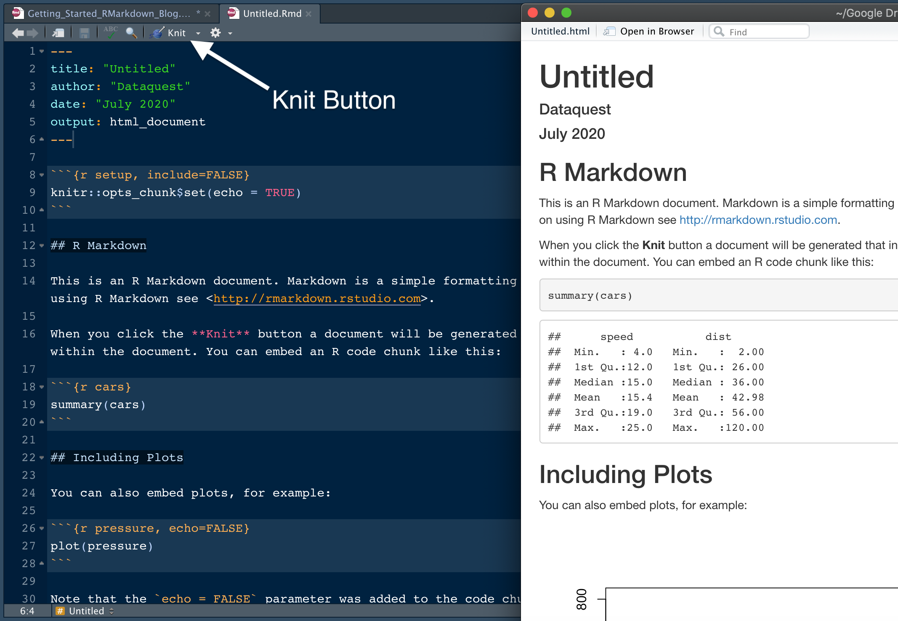
Task: Click the Rmd file icon on Untitled.Rmd tab
Action: [233, 13]
